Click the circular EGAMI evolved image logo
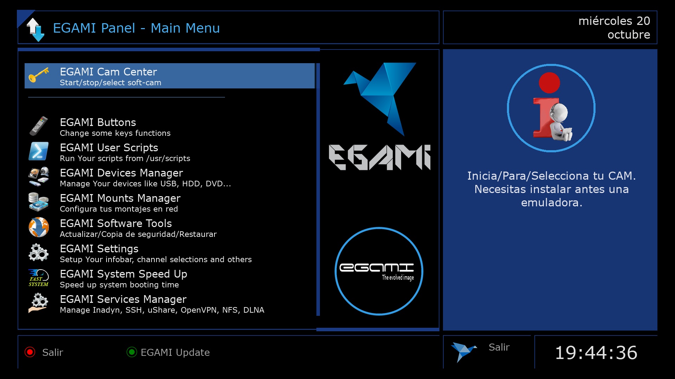 pyautogui.click(x=379, y=271)
